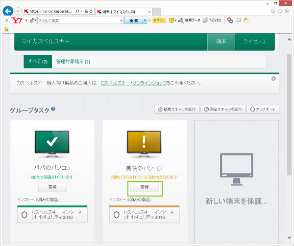Image resolution: width=294 pixels, height=246 pixels.
Task: Select the すべて (2) tab
Action: (38, 61)
